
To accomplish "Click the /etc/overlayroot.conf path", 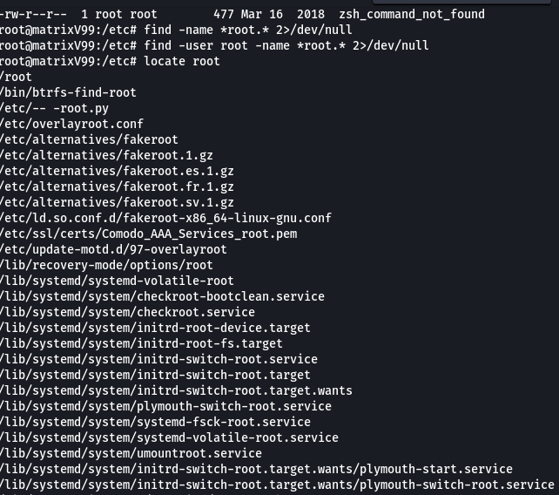I will (72, 124).
